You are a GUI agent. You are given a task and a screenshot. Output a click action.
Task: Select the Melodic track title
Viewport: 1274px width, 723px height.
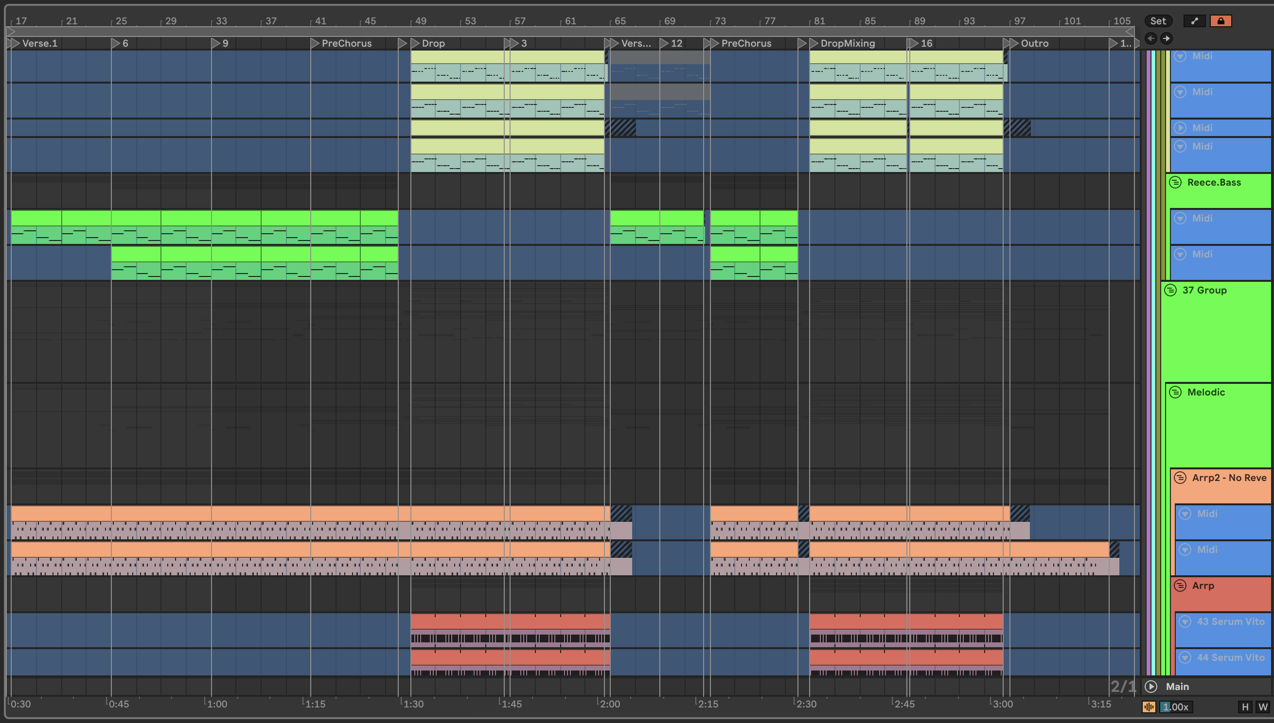point(1206,392)
